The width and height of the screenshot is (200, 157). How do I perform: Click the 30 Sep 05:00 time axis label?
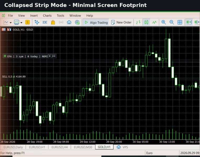tap(141, 142)
